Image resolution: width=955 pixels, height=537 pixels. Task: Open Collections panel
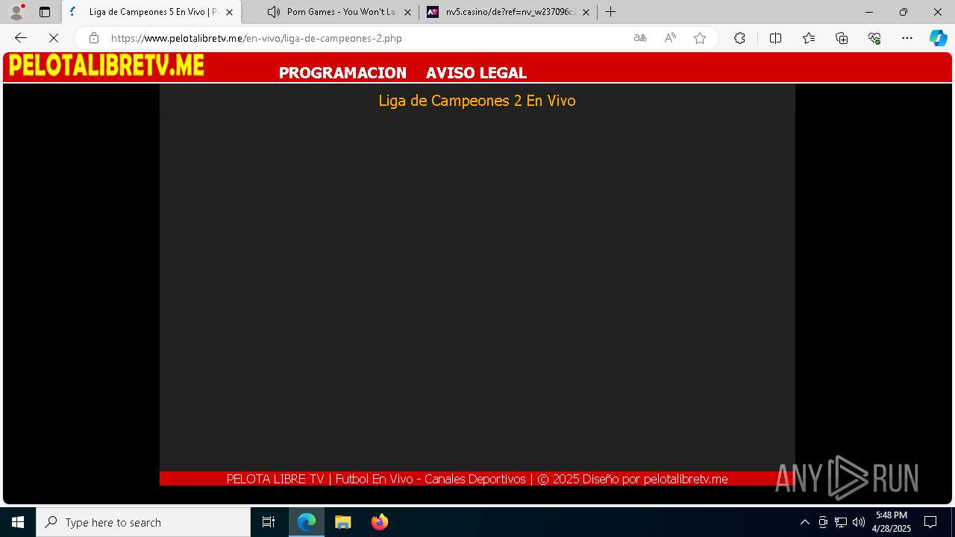pyautogui.click(x=842, y=38)
